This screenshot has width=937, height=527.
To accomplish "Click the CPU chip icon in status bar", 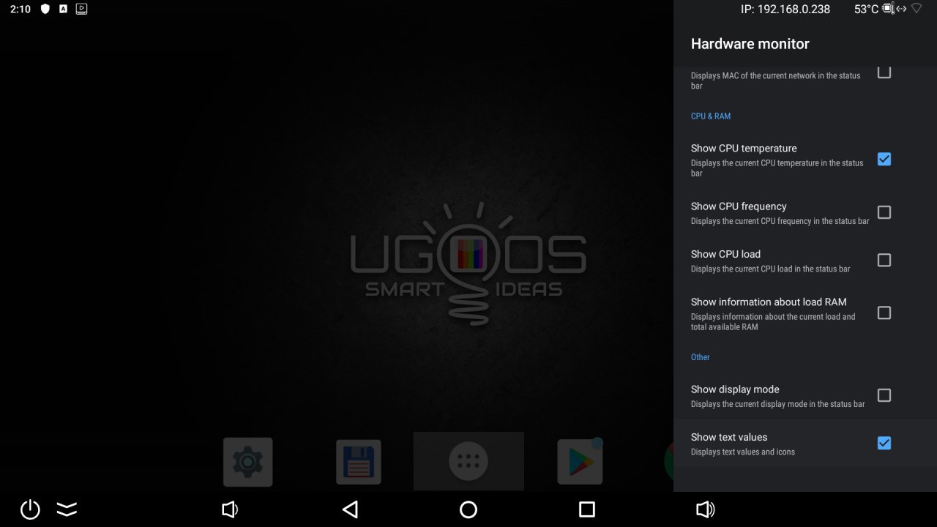I will pos(888,9).
